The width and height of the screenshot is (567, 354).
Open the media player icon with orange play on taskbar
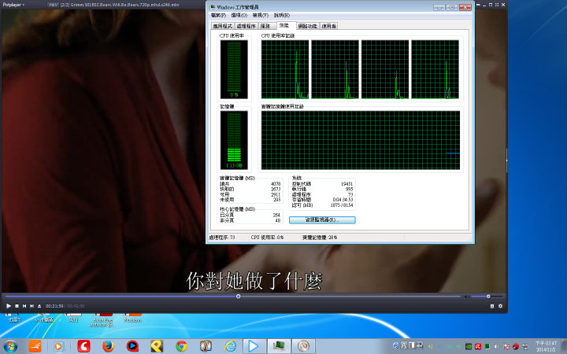58,346
